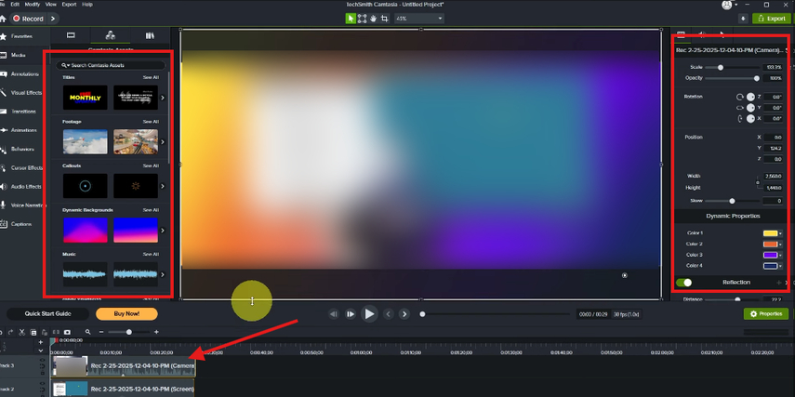Toggle visibility eye on Track 3
The image size is (795, 397).
pos(43,361)
